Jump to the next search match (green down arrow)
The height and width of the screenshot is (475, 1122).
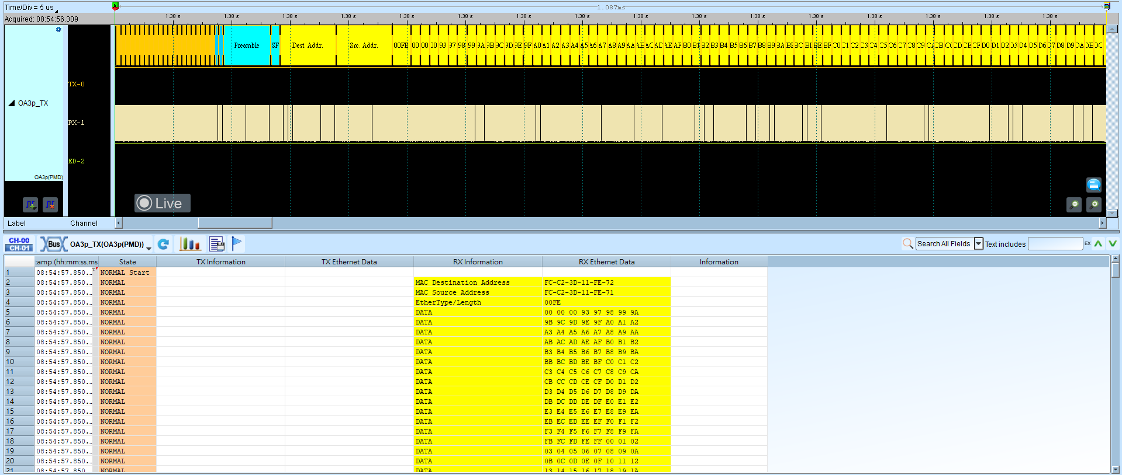click(1113, 243)
